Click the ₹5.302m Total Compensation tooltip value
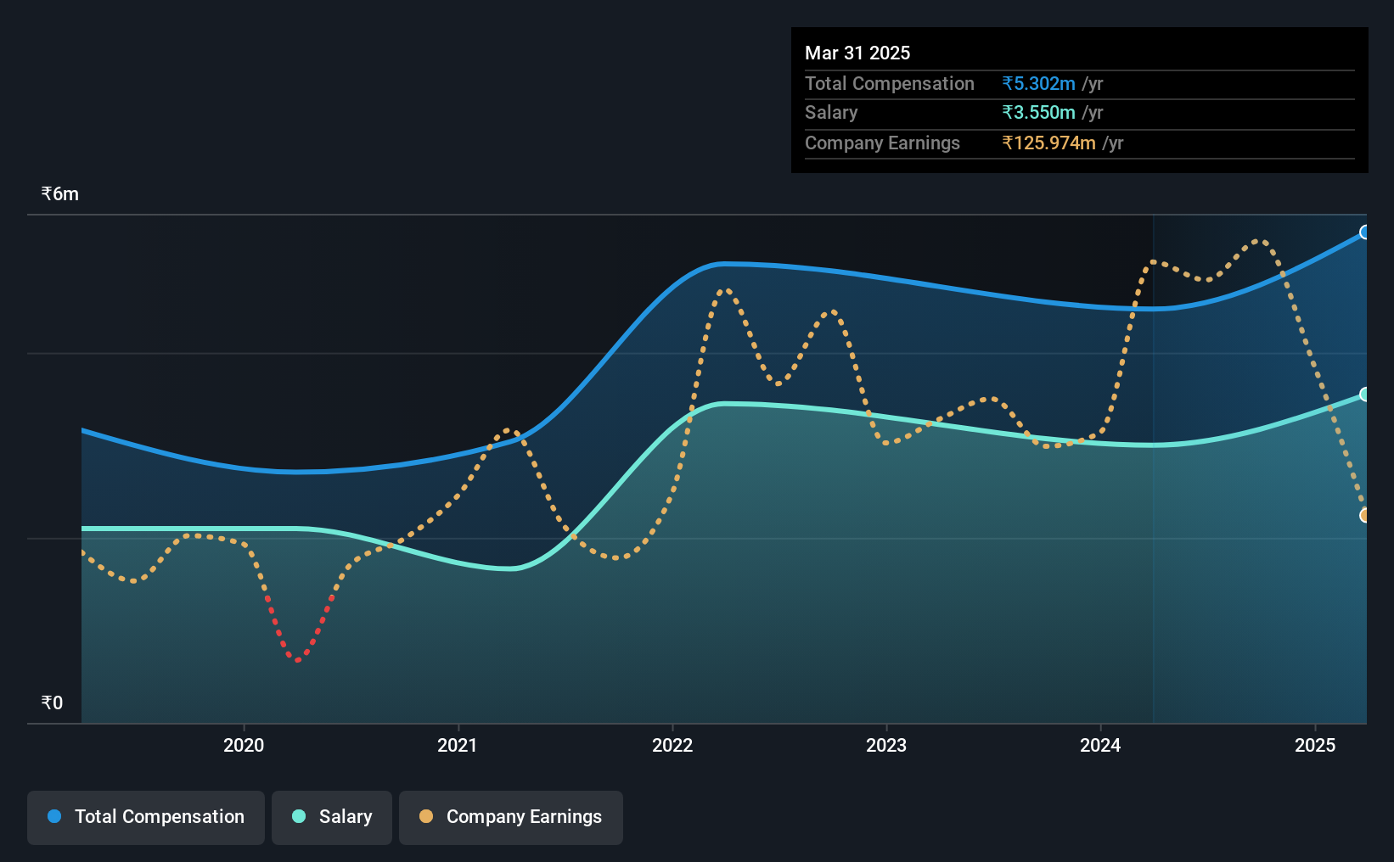 [x=1038, y=84]
